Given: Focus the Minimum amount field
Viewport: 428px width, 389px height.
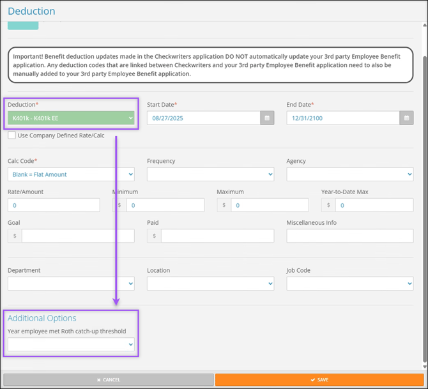Looking at the screenshot, I should pyautogui.click(x=165, y=205).
